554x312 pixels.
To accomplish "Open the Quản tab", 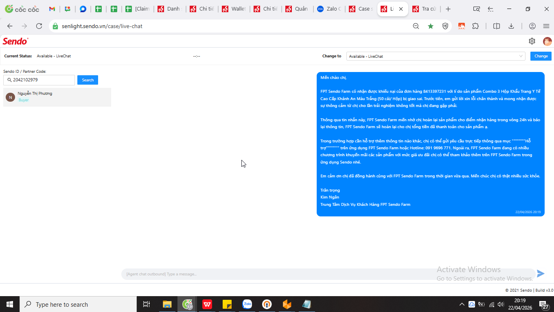I will (x=297, y=9).
